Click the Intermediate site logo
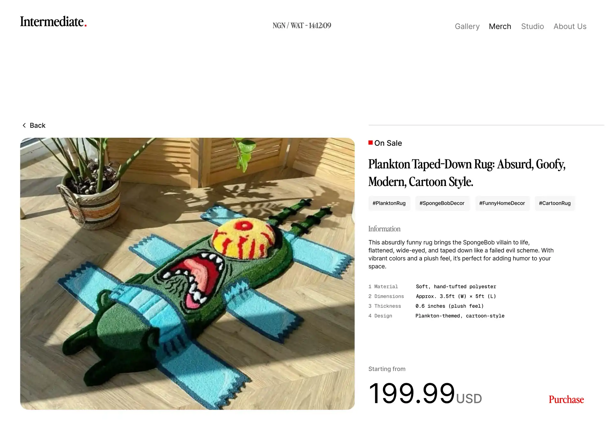This screenshot has width=610, height=441. pyautogui.click(x=53, y=22)
